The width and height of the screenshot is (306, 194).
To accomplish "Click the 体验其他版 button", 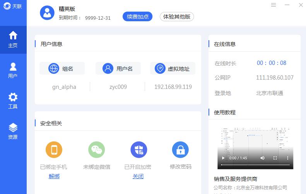I will 177,17.
